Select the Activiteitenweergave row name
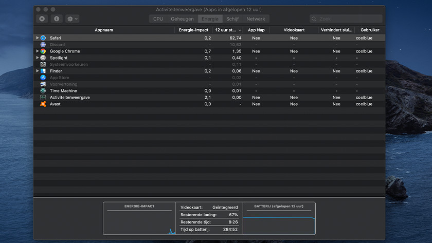Image resolution: width=432 pixels, height=243 pixels. pyautogui.click(x=70, y=98)
